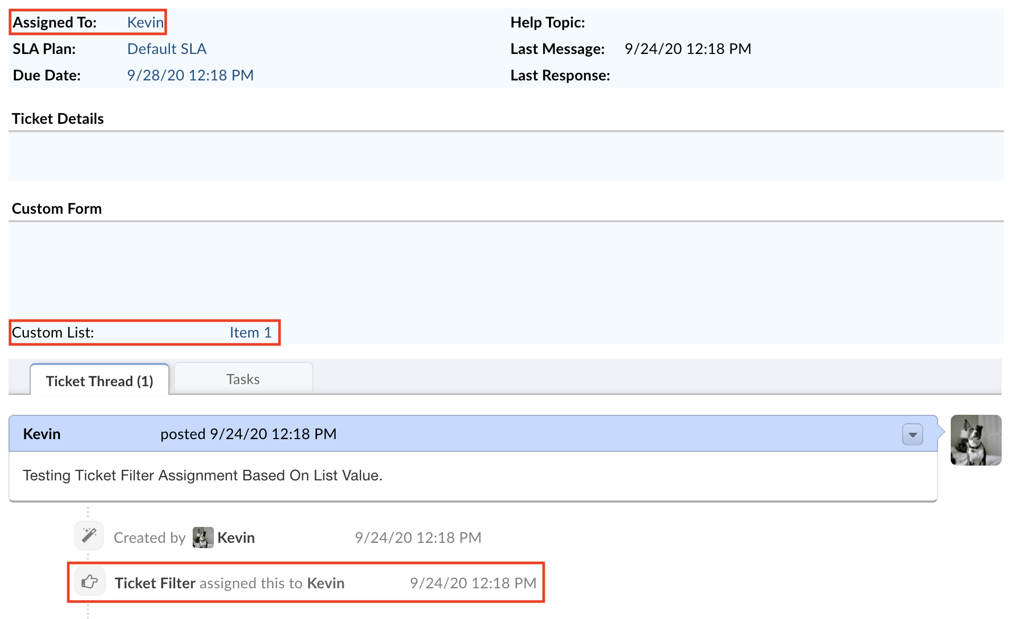Click small avatar beside Created by Kevin
Image resolution: width=1009 pixels, height=619 pixels.
point(203,538)
